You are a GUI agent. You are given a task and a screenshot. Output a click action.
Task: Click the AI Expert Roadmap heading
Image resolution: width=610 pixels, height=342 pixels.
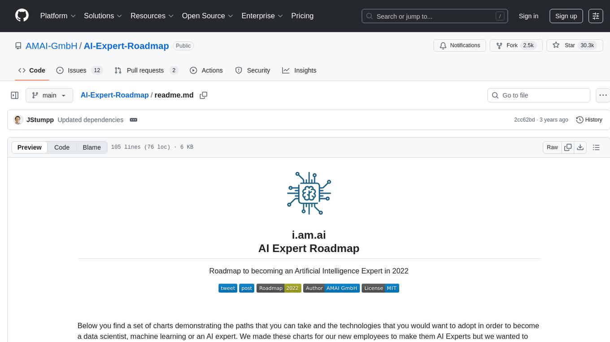click(x=309, y=248)
